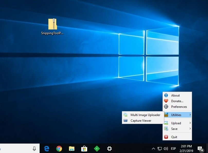The image size is (208, 153).
Task: Focus the taskbar search box
Action: pyautogui.click(x=20, y=148)
